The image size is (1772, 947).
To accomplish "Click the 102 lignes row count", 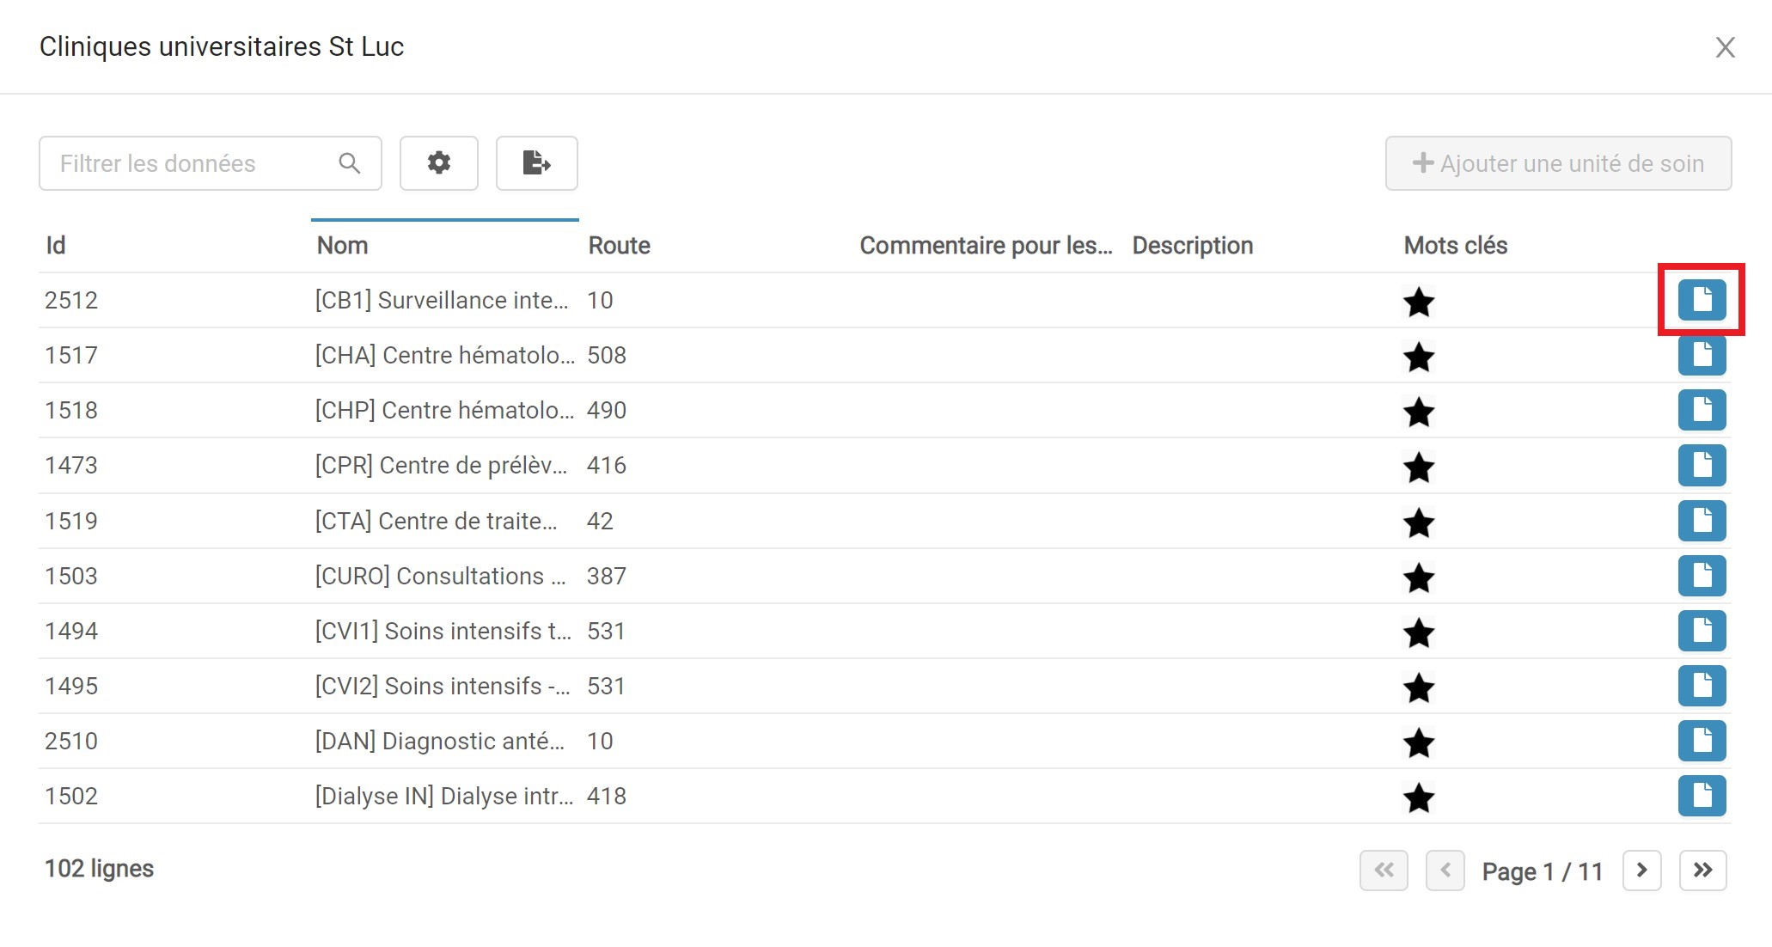I will point(99,869).
